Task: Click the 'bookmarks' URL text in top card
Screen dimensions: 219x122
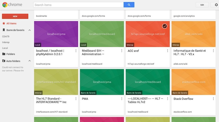Action: 42,16
